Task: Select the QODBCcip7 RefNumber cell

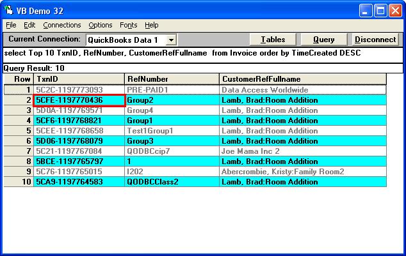Action: tap(171, 151)
